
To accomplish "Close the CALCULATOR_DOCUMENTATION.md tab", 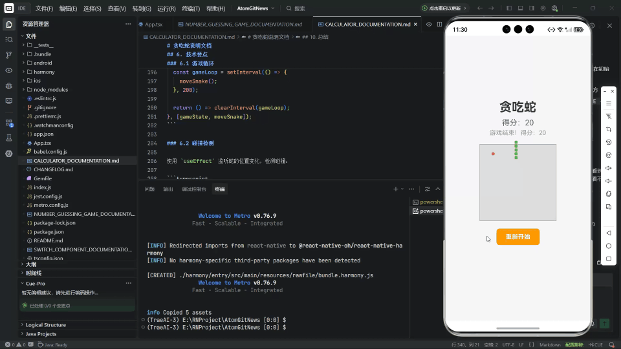I will click(x=415, y=24).
